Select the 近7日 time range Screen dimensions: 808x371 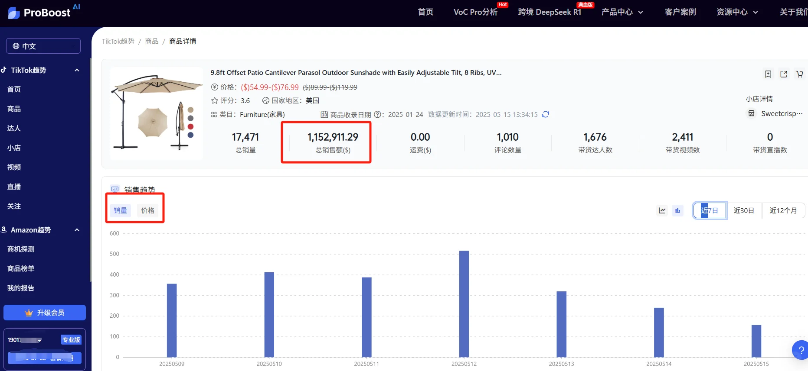tap(710, 210)
